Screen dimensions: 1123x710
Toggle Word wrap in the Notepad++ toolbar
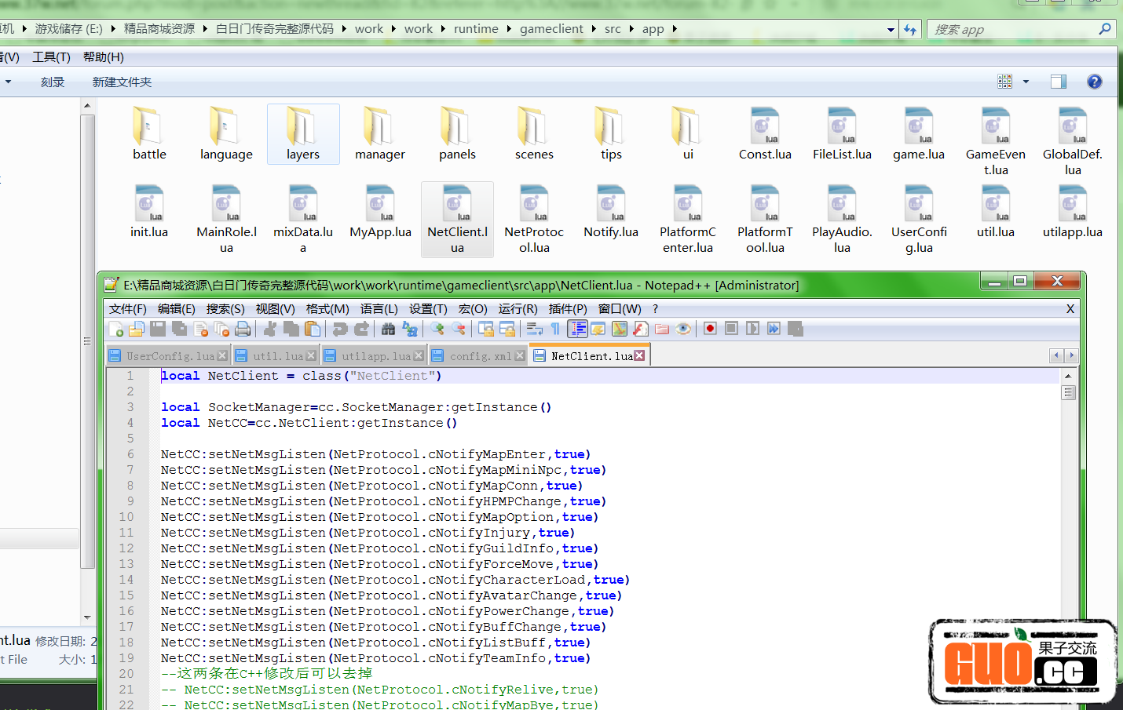[535, 329]
